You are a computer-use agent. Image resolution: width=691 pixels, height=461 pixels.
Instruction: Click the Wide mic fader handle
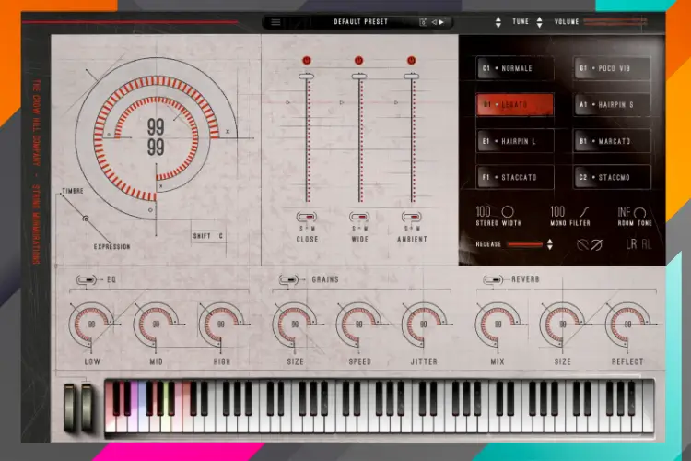pyautogui.click(x=358, y=77)
